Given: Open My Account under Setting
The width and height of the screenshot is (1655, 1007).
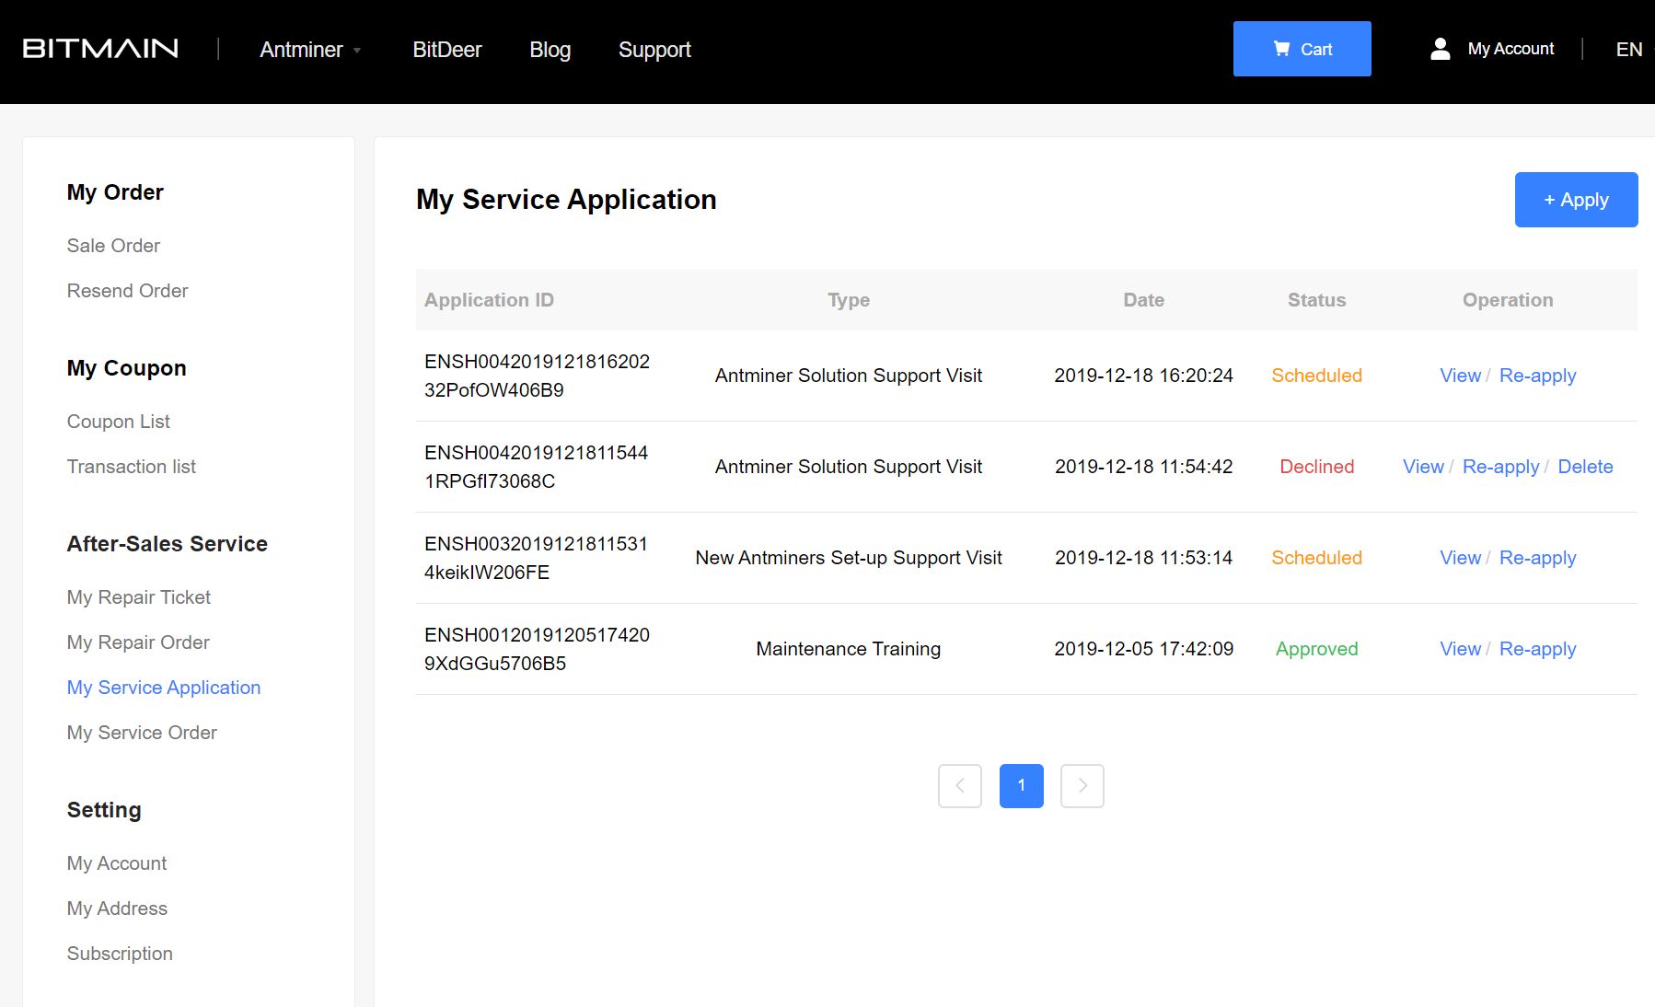Looking at the screenshot, I should 117,863.
